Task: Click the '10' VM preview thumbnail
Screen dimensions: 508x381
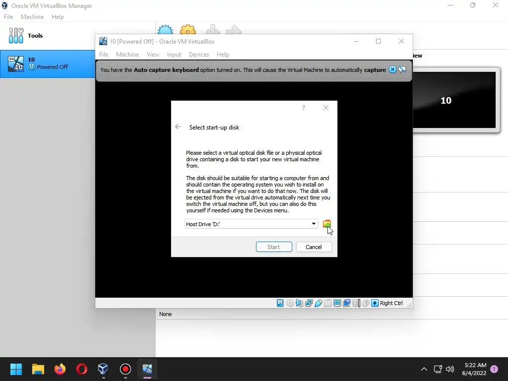Action: point(454,100)
